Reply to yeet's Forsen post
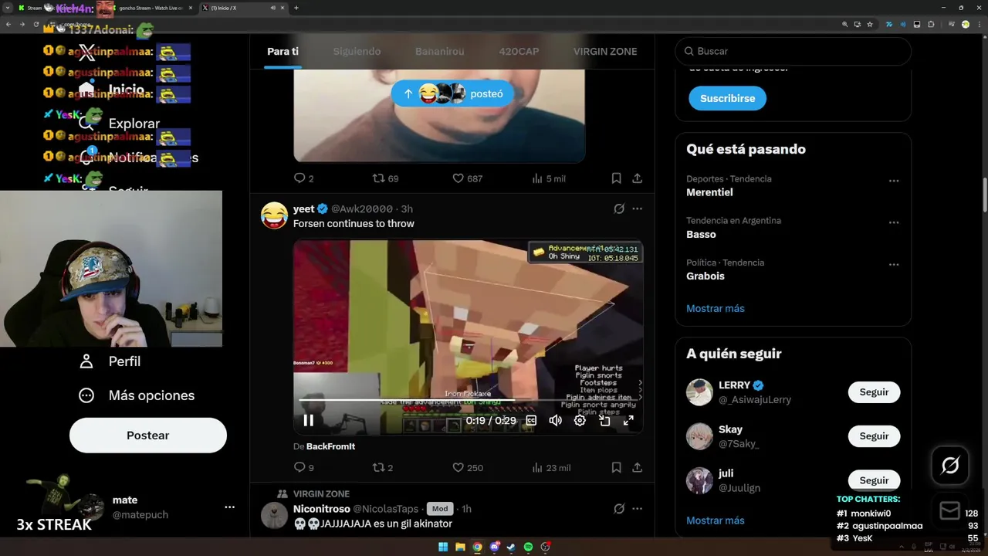The height and width of the screenshot is (556, 988). [x=303, y=467]
